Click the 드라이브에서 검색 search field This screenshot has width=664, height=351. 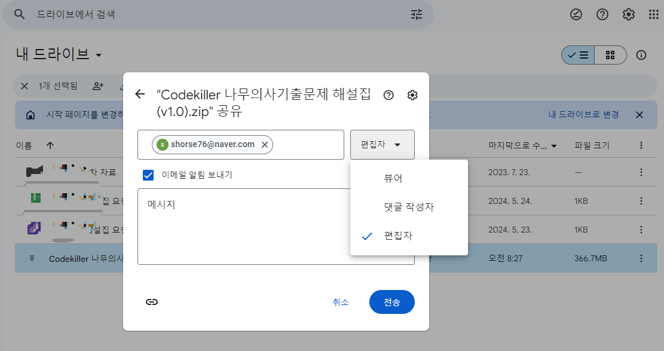218,14
